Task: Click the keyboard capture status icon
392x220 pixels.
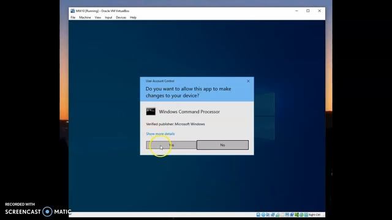Action: tap(306, 215)
